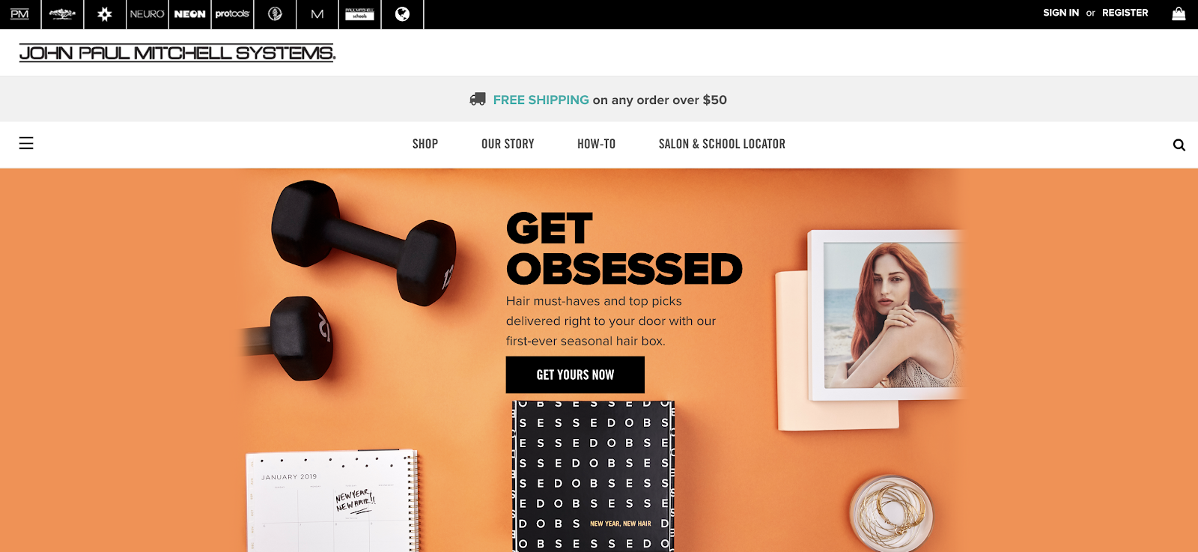This screenshot has width=1198, height=552.
Task: Switch to the NEON brand tab
Action: tap(189, 14)
